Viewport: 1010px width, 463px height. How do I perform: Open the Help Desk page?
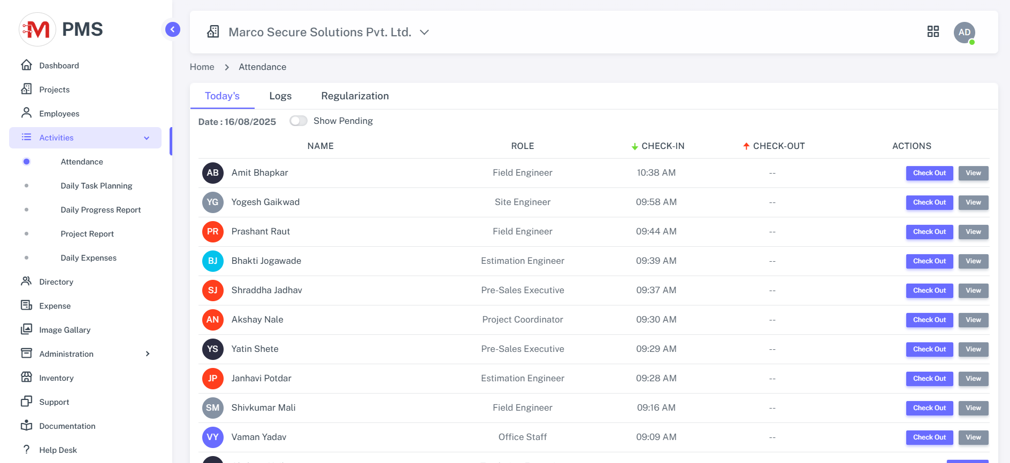(58, 450)
